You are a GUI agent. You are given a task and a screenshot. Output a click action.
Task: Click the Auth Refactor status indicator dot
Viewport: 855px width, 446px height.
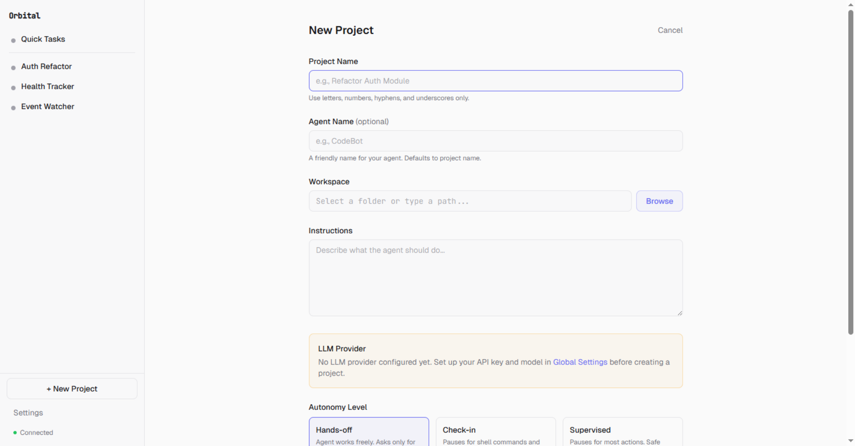(13, 67)
